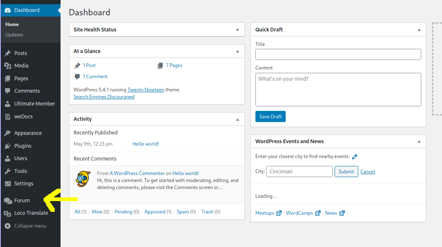The width and height of the screenshot is (442, 247).
Task: Click the Posts pushpin icon in sidebar
Action: [7, 53]
